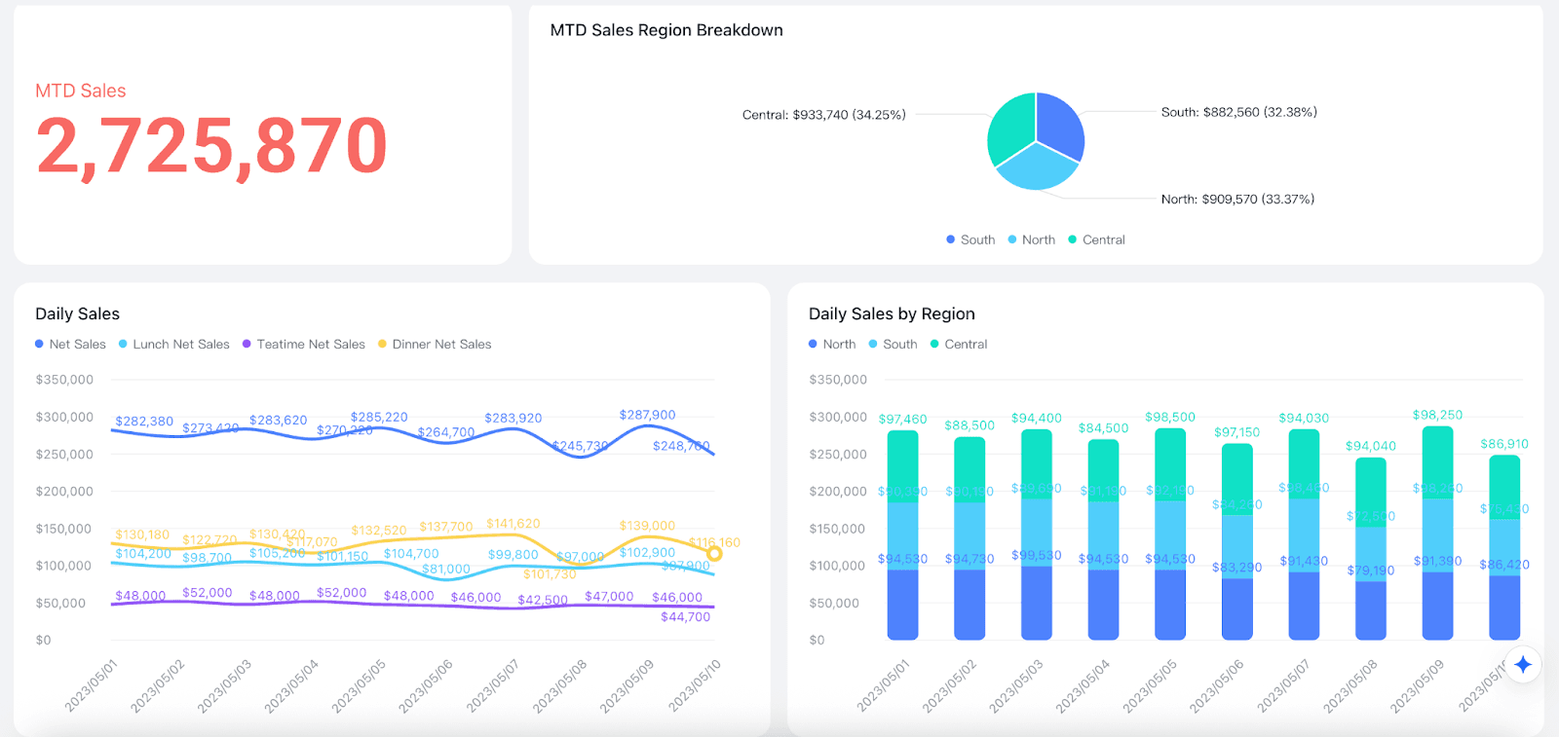
Task: Select the MTD Sales value 2,725,870
Action: (211, 146)
